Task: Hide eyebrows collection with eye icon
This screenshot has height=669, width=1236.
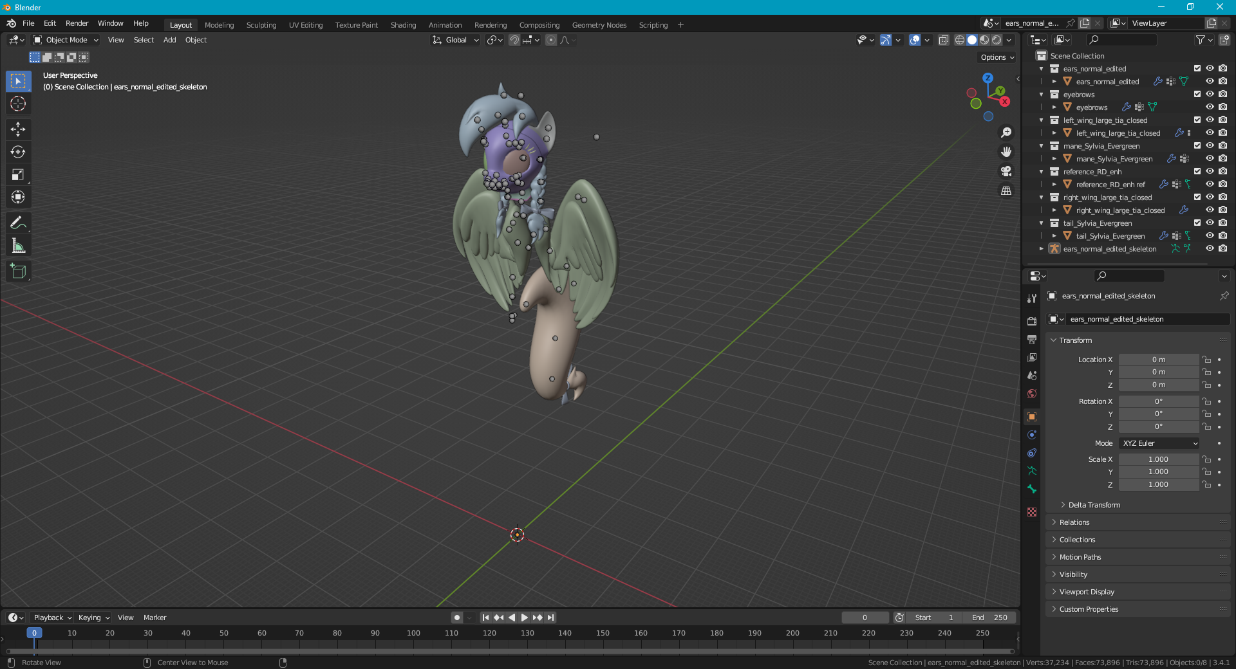Action: click(x=1210, y=94)
